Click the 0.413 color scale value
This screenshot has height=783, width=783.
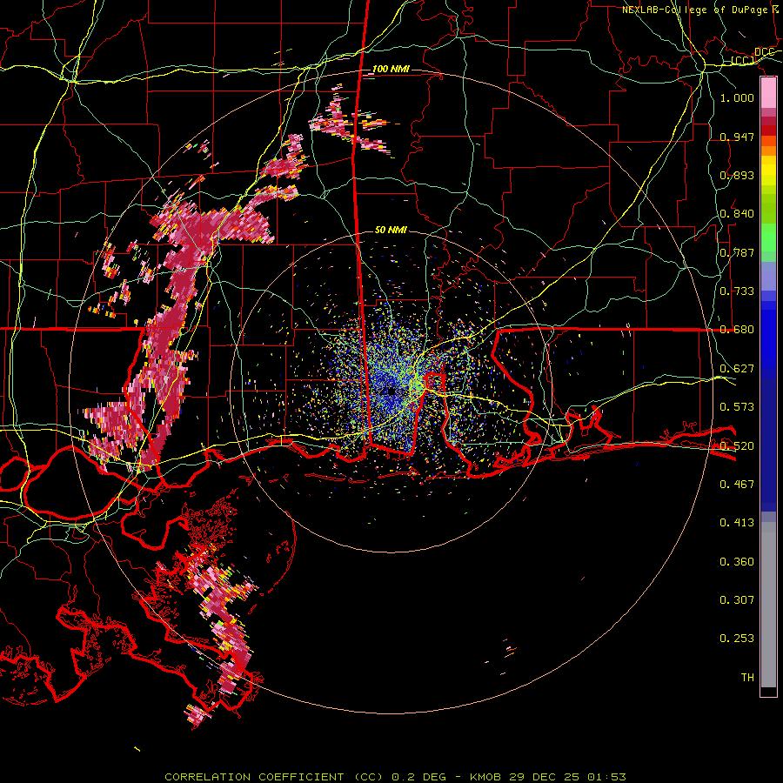[737, 523]
